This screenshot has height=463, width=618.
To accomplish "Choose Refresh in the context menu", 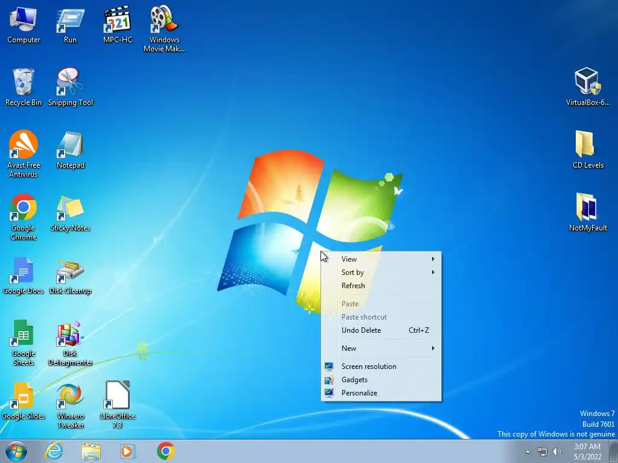I will click(x=381, y=286).
